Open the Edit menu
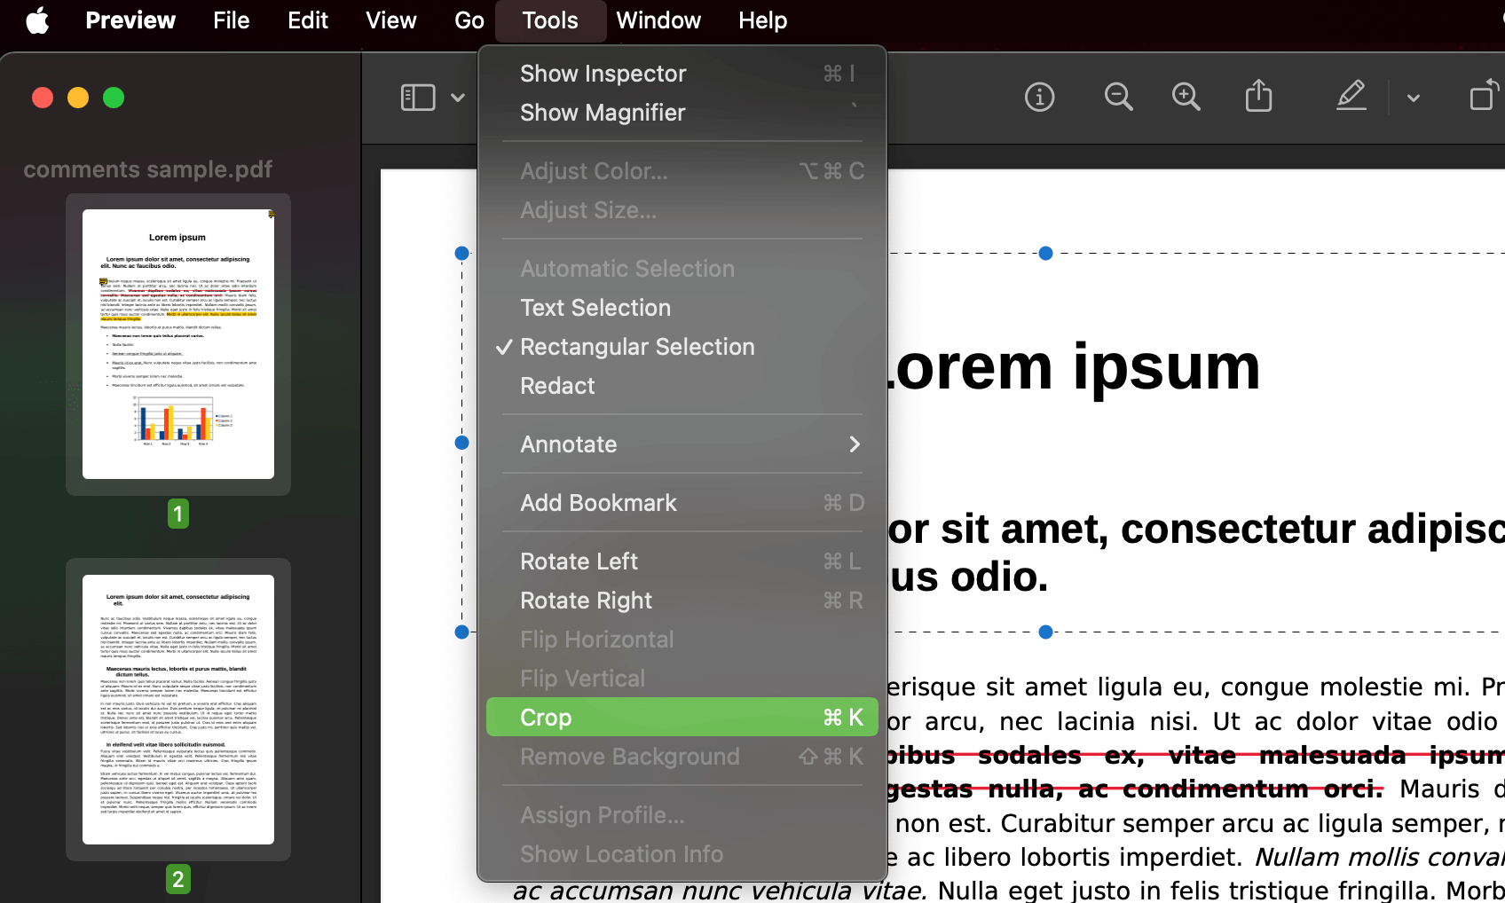 (308, 20)
